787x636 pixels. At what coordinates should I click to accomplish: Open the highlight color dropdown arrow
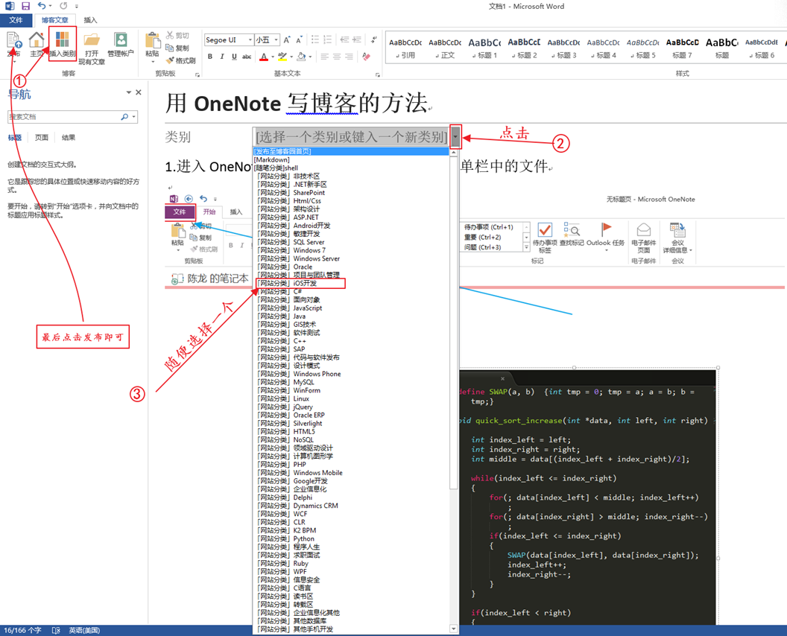click(291, 57)
